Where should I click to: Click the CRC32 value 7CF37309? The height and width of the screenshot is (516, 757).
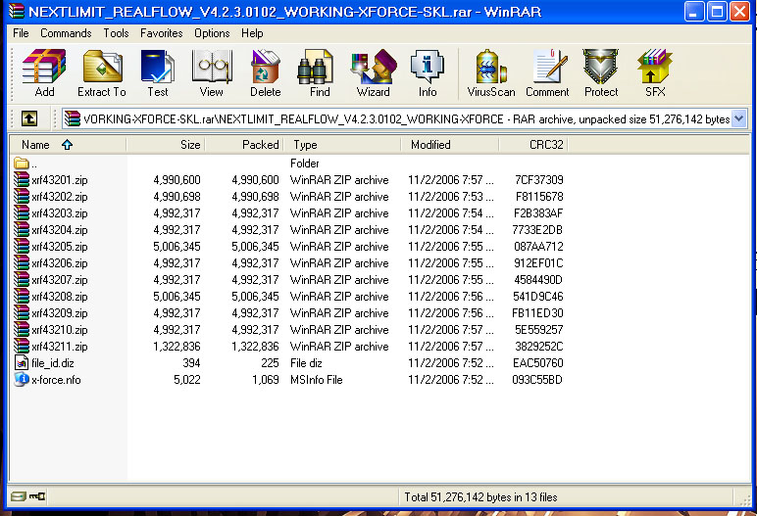[x=538, y=180]
